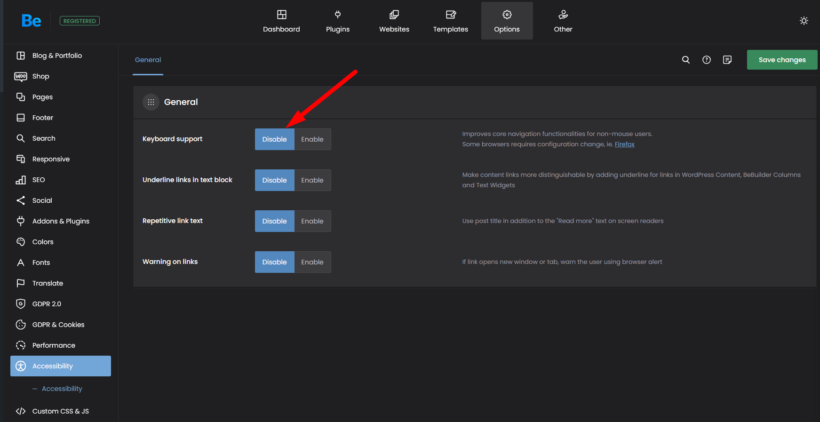
Task: Click the Blog & Portfolio sidebar icon
Action: [21, 56]
